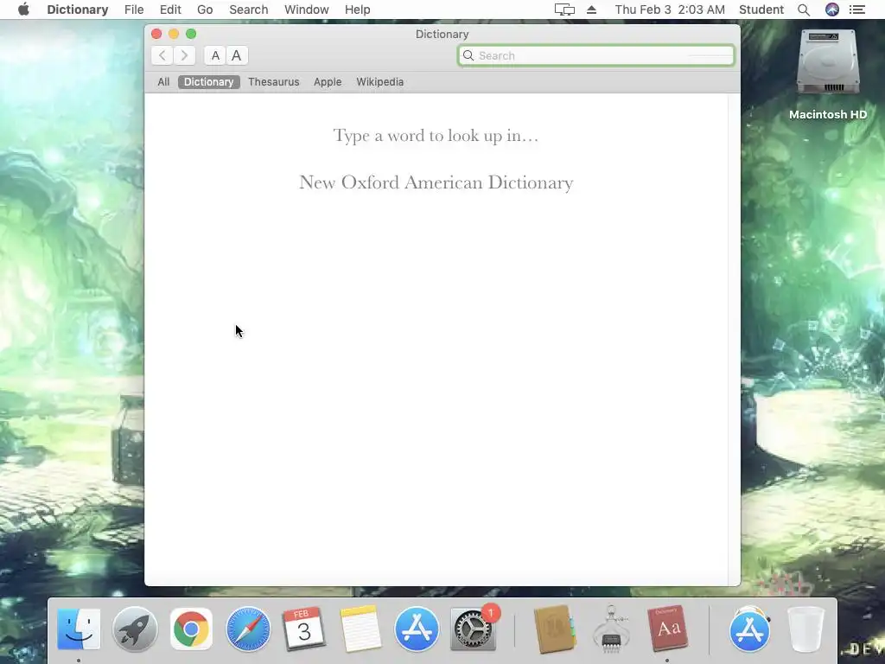Click the "New Oxford American Dictionary" text
The image size is (885, 664).
click(x=436, y=182)
